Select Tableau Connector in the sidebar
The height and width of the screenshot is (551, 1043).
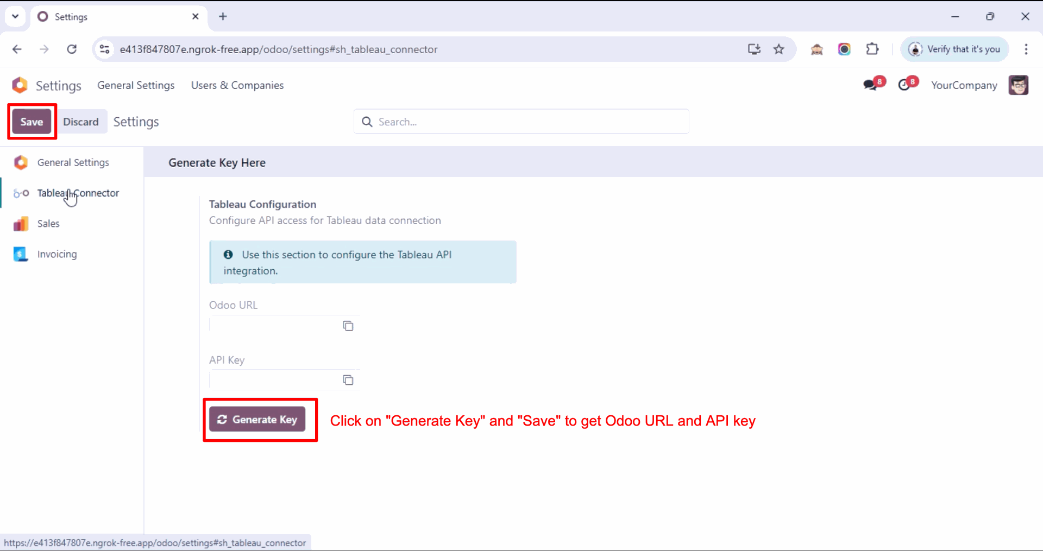coord(72,193)
